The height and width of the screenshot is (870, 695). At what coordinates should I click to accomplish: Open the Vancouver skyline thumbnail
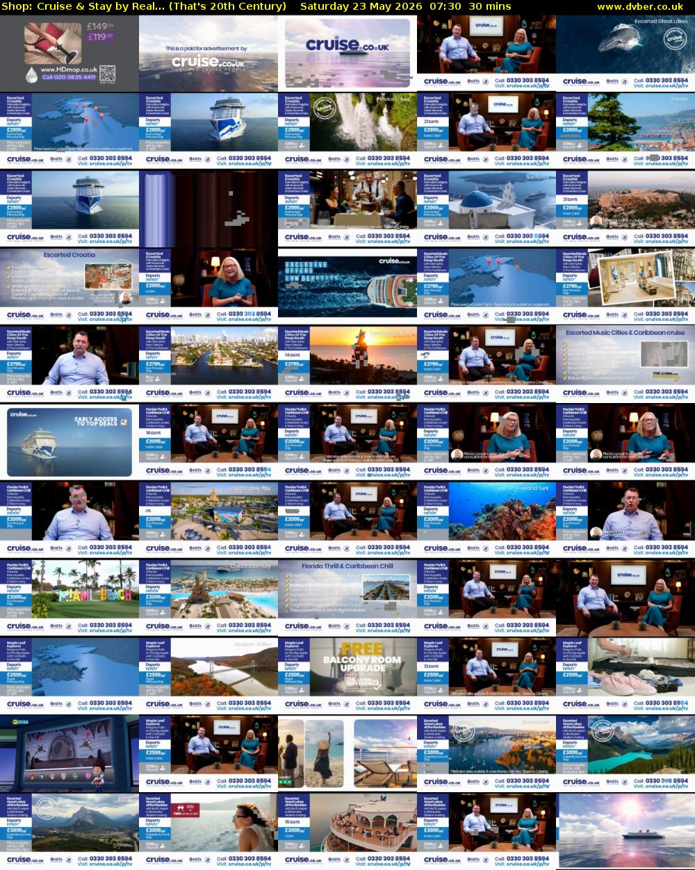[x=486, y=754]
